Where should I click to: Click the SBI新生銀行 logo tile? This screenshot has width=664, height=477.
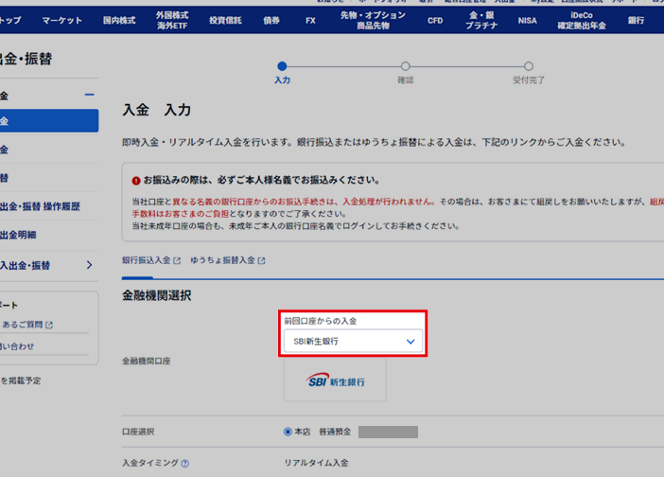coord(336,381)
